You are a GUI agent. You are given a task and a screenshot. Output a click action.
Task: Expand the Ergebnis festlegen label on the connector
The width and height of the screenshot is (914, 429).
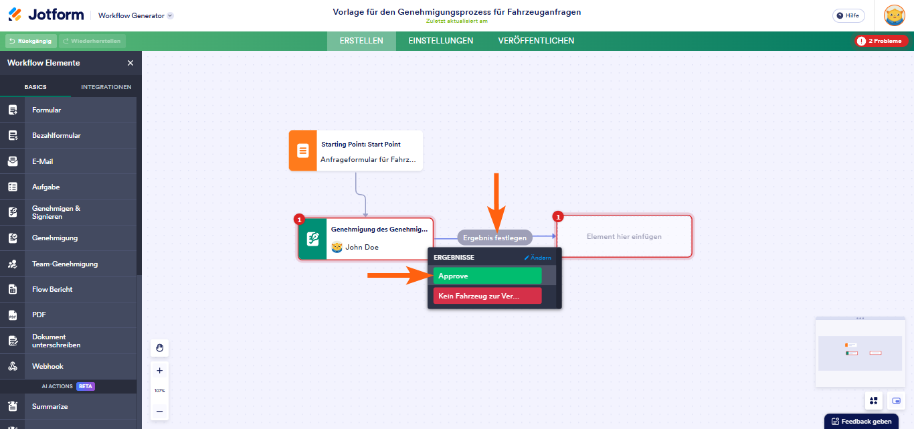coord(495,237)
